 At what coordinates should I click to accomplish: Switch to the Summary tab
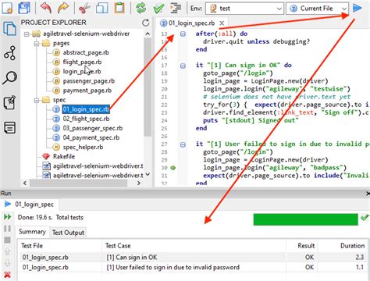[32, 232]
